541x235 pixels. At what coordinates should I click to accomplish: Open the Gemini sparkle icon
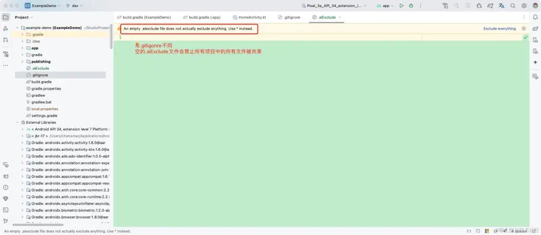pos(535,63)
